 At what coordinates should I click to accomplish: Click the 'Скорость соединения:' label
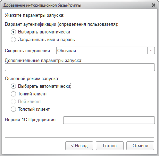[x=28, y=50]
